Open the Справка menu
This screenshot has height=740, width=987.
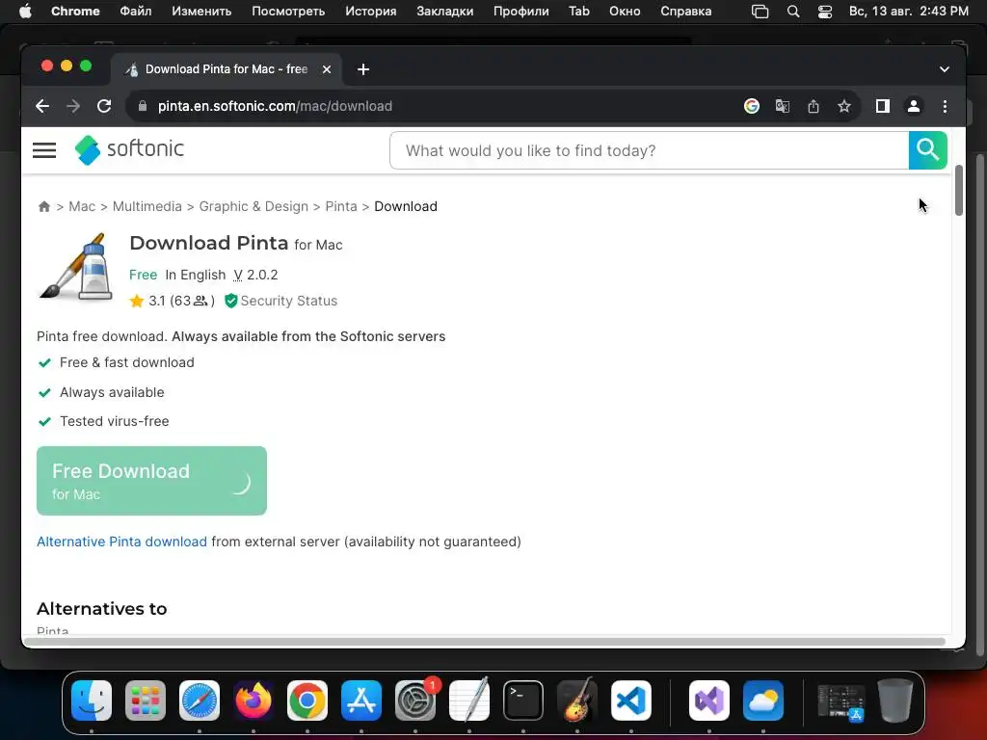pyautogui.click(x=685, y=12)
